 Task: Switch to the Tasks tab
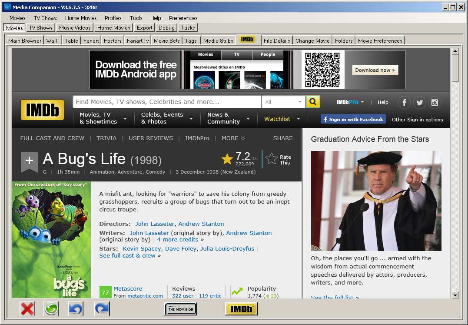pos(188,28)
